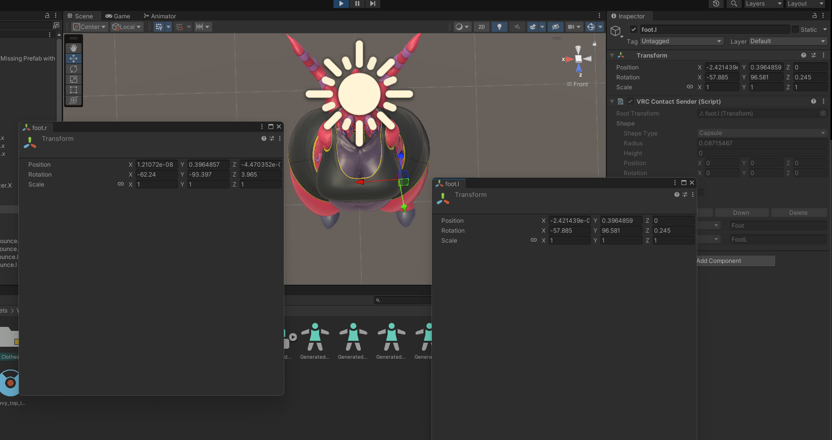Select the Scale tool
The image size is (832, 440).
(74, 79)
